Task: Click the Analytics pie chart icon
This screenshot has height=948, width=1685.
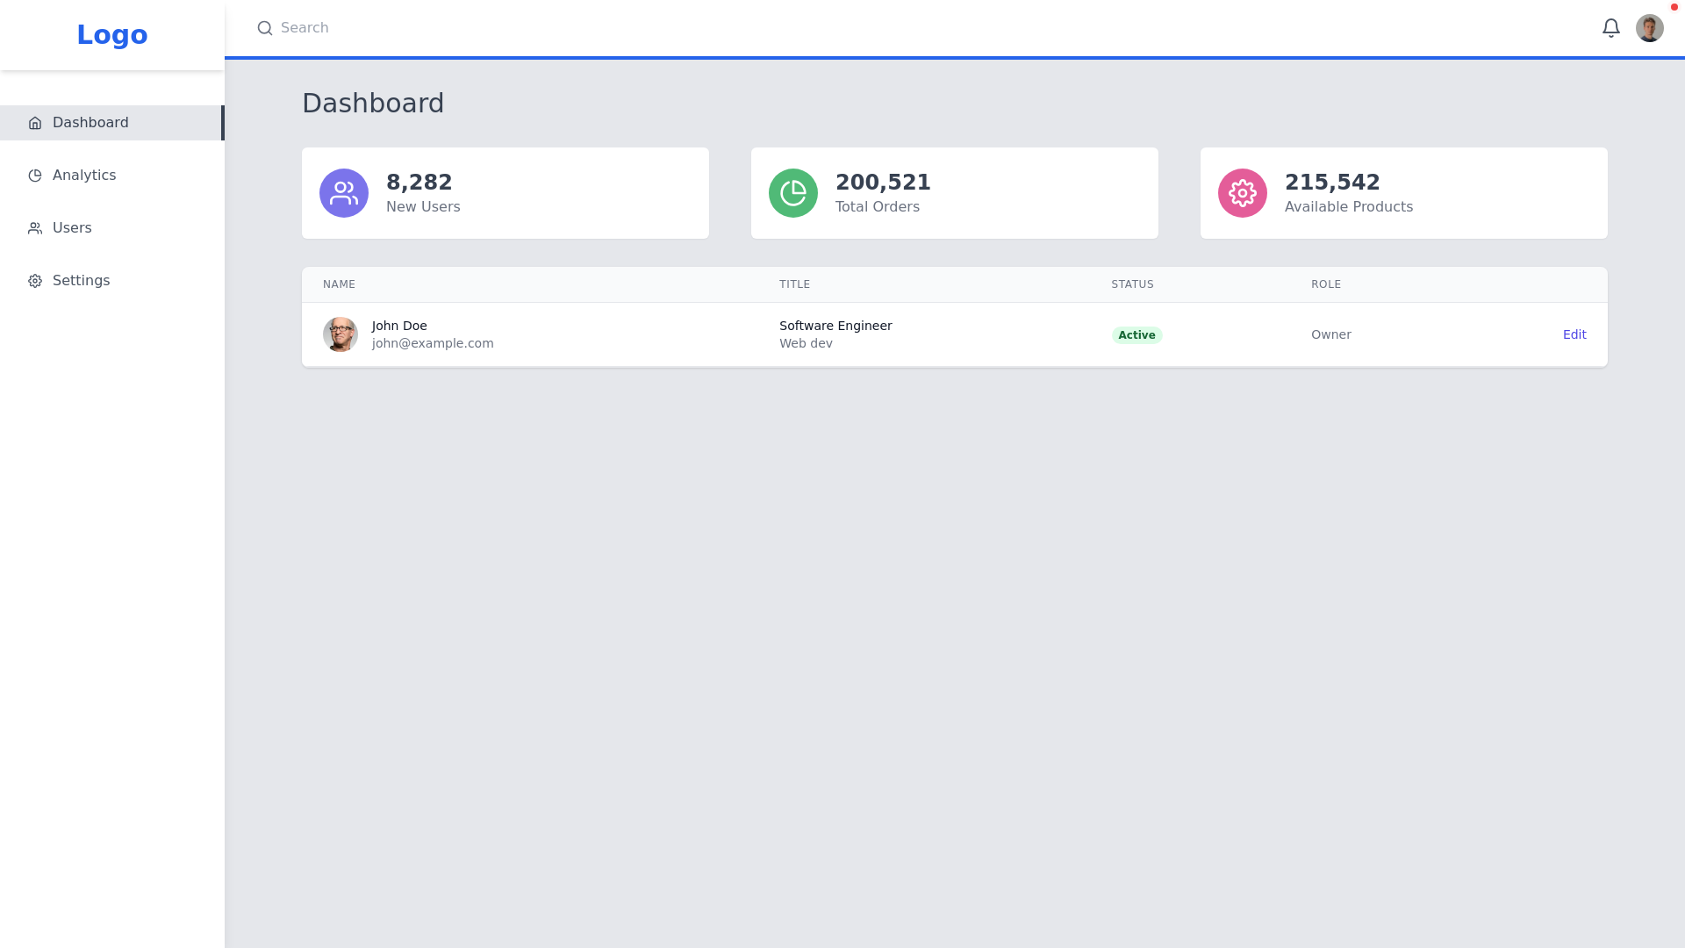Action: [35, 175]
